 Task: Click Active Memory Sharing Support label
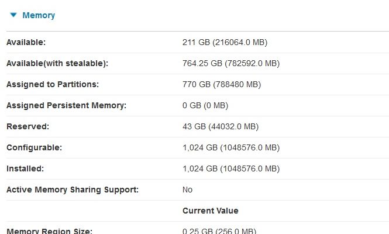73,190
